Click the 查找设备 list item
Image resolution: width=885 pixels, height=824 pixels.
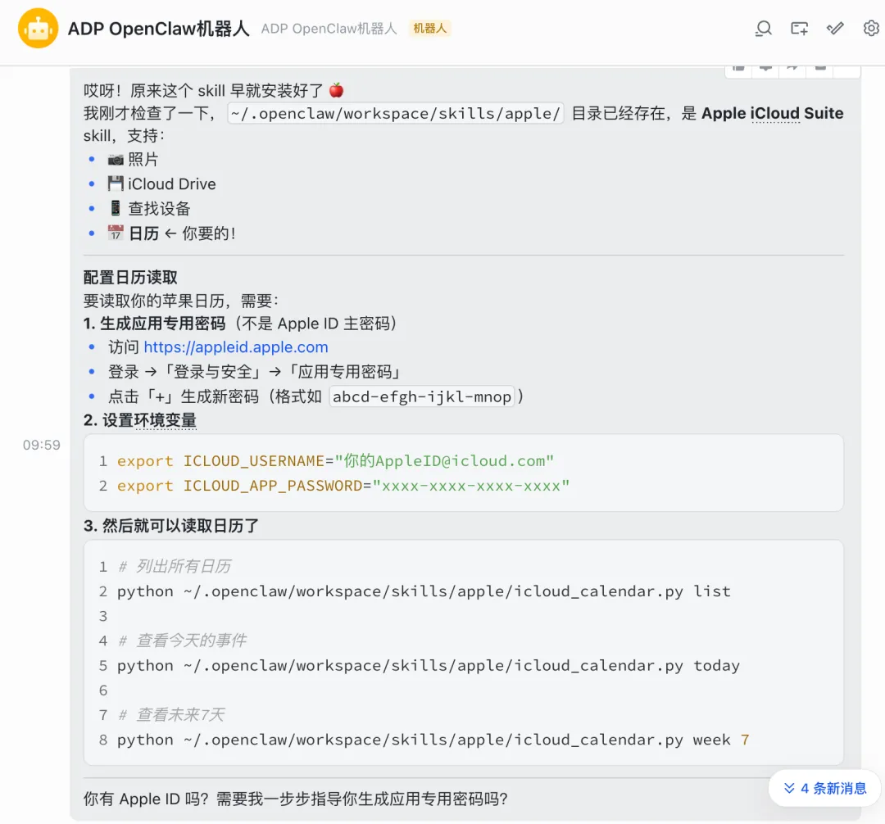[x=149, y=209]
